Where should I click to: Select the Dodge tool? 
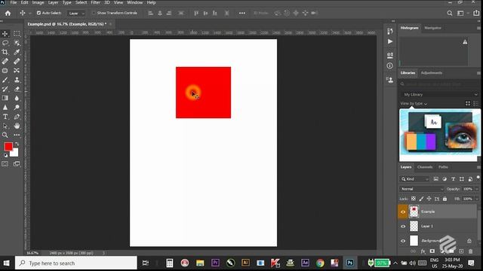click(17, 107)
